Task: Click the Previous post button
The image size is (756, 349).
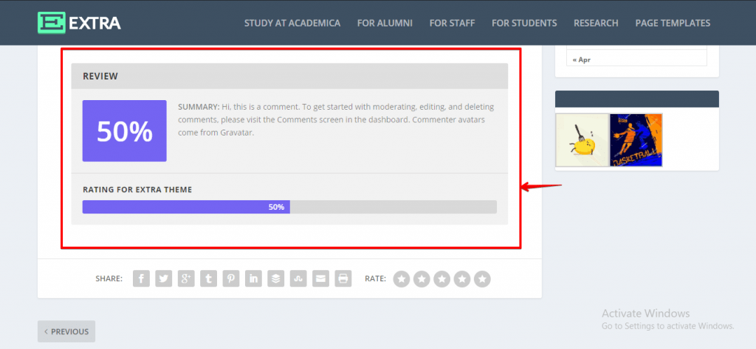Action: (66, 331)
